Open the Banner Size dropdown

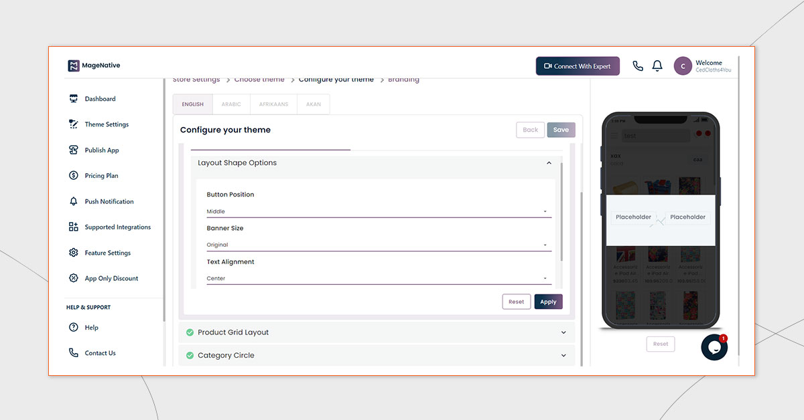[x=379, y=245]
